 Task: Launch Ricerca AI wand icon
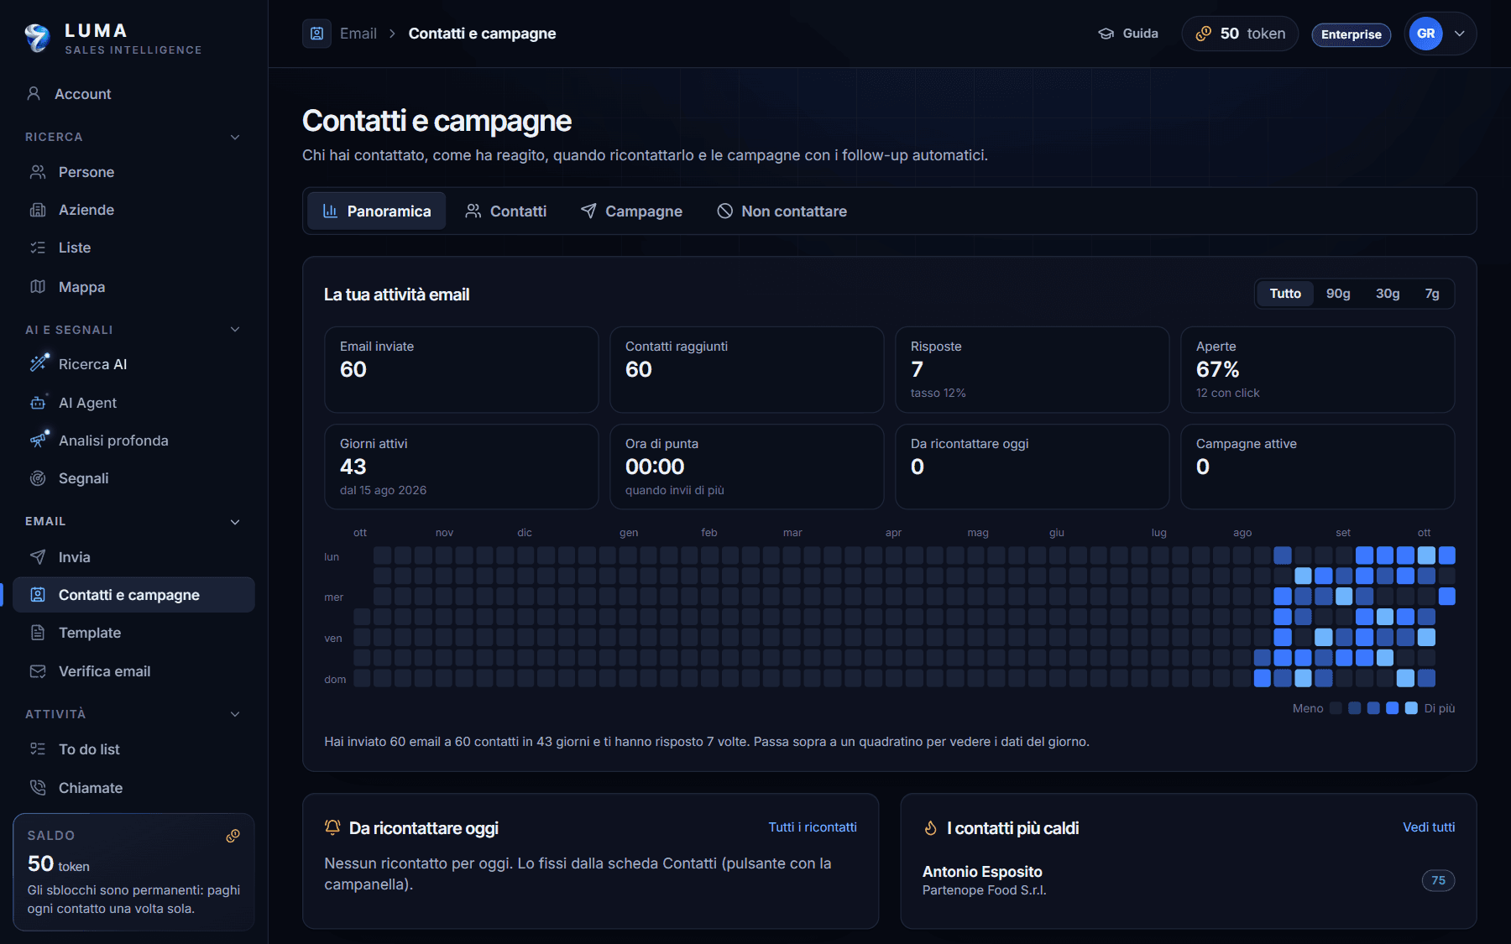pos(39,363)
